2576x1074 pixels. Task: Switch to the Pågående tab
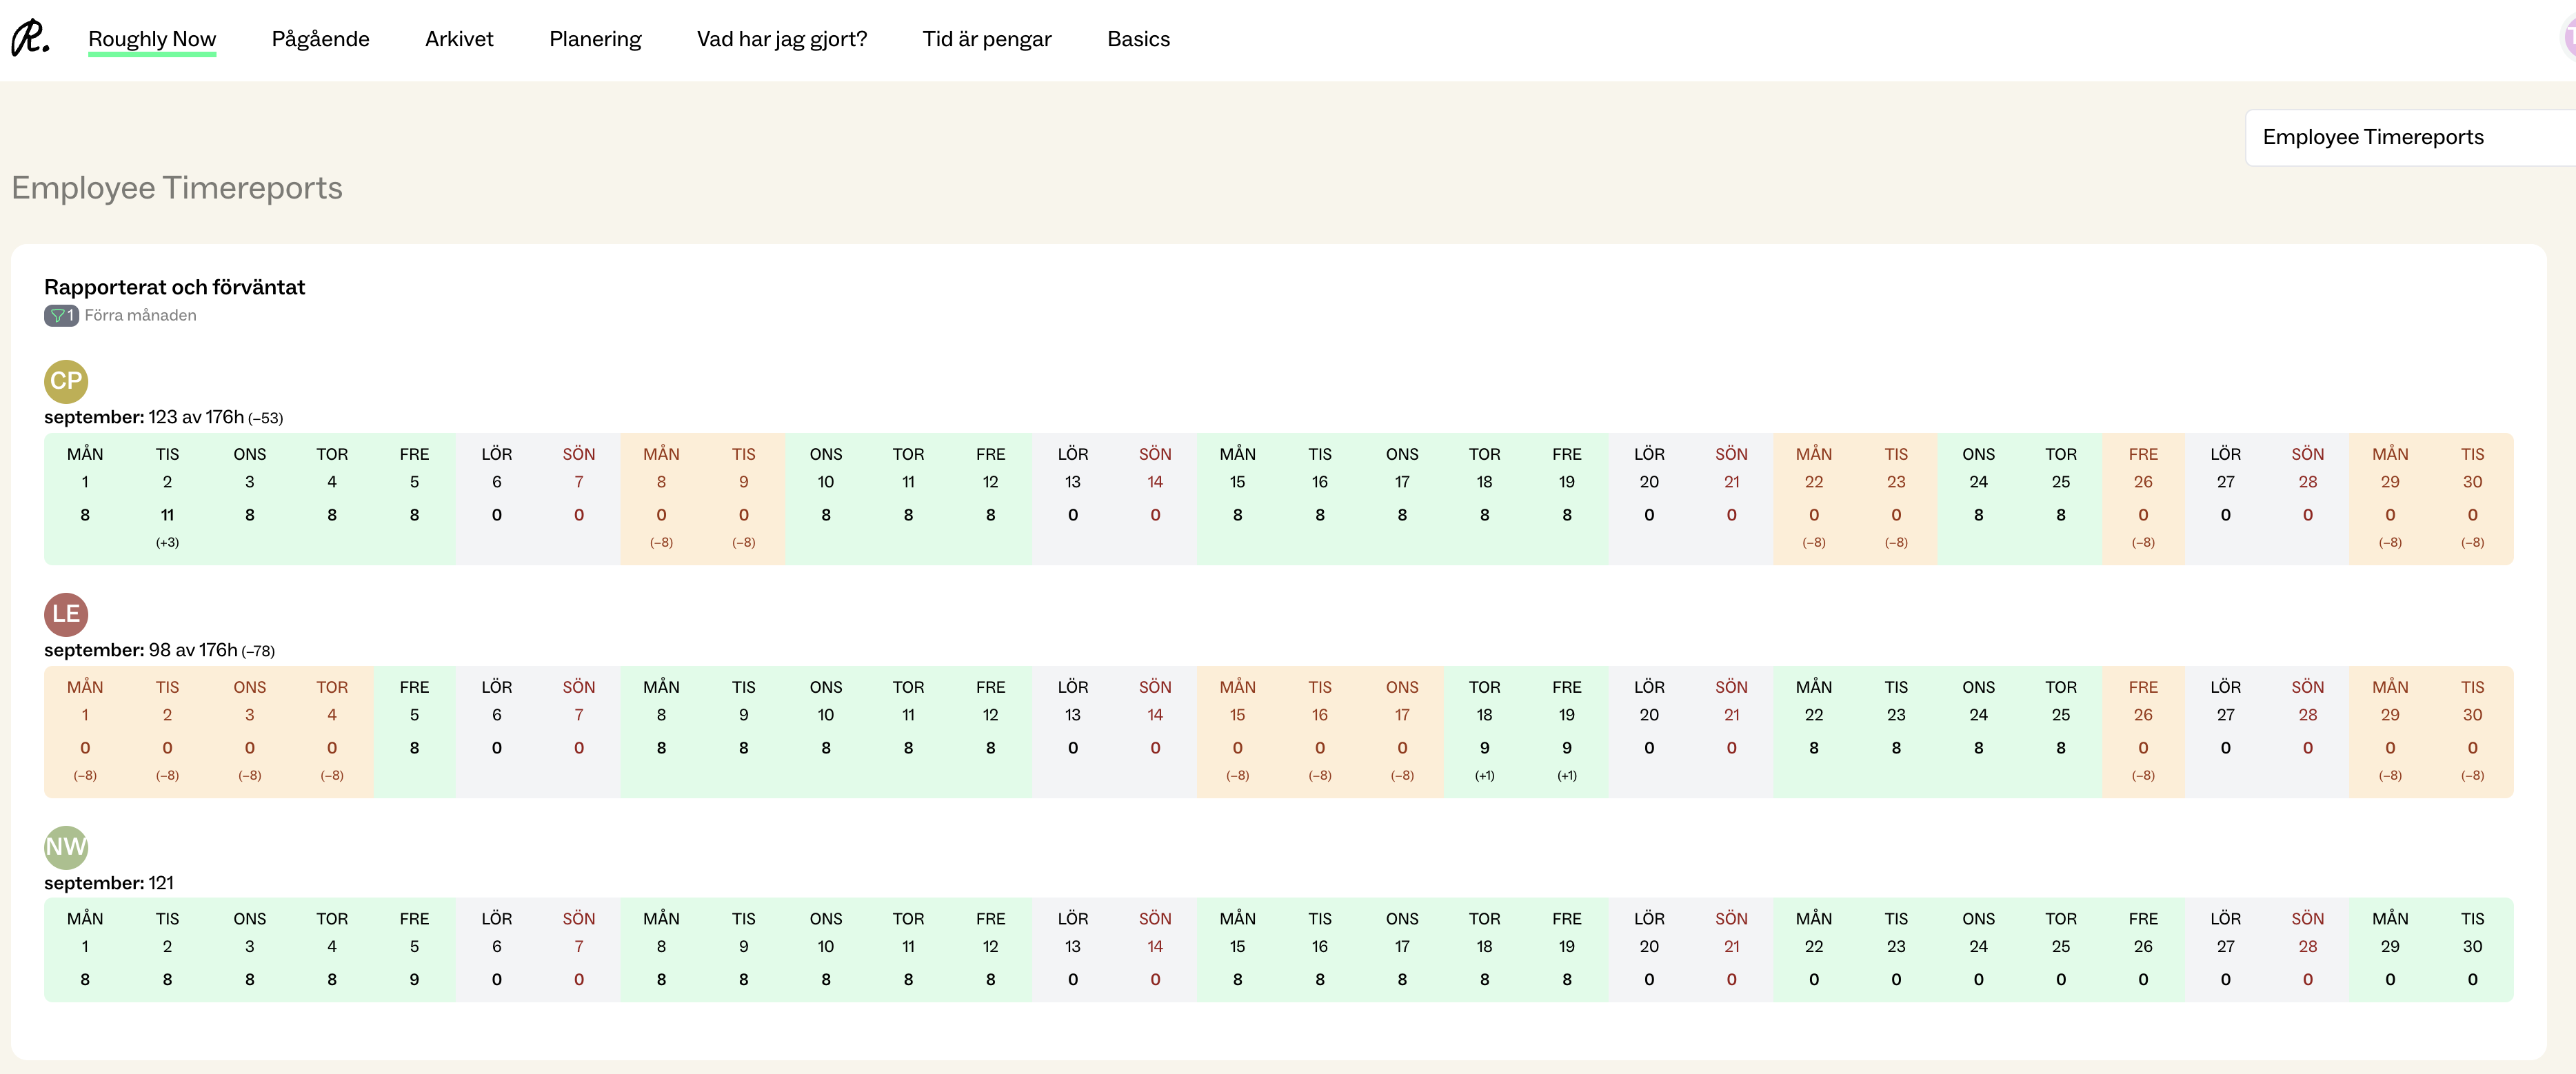[x=320, y=39]
